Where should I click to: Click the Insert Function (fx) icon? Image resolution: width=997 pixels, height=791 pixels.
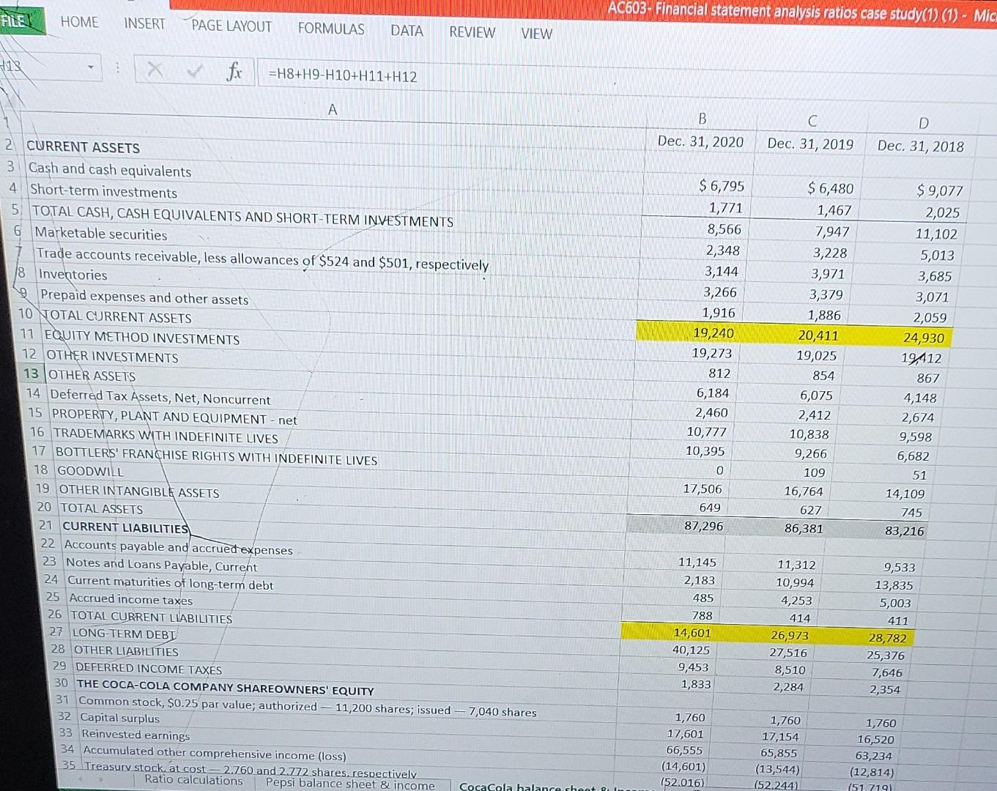click(x=234, y=72)
